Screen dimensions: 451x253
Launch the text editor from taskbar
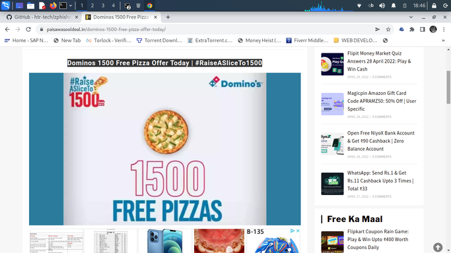(x=42, y=5)
